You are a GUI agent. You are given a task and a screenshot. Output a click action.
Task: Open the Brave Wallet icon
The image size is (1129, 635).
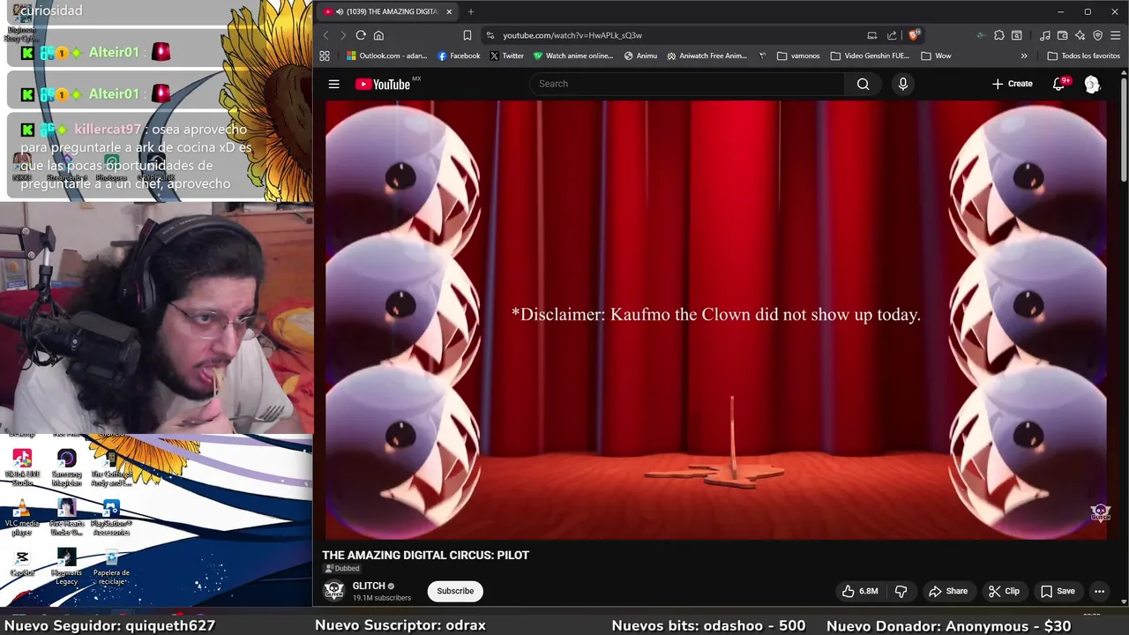pos(1063,35)
